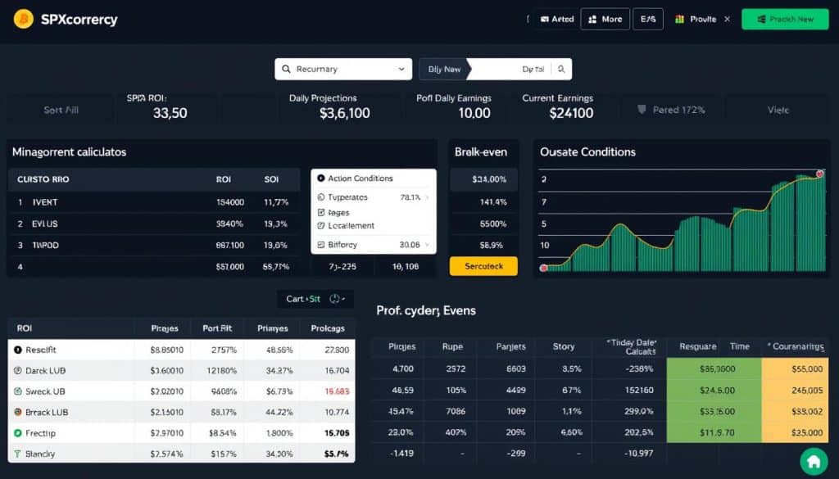Select the Action Conditions menu entry
Screen dimensions: 839x479
[x=359, y=178]
